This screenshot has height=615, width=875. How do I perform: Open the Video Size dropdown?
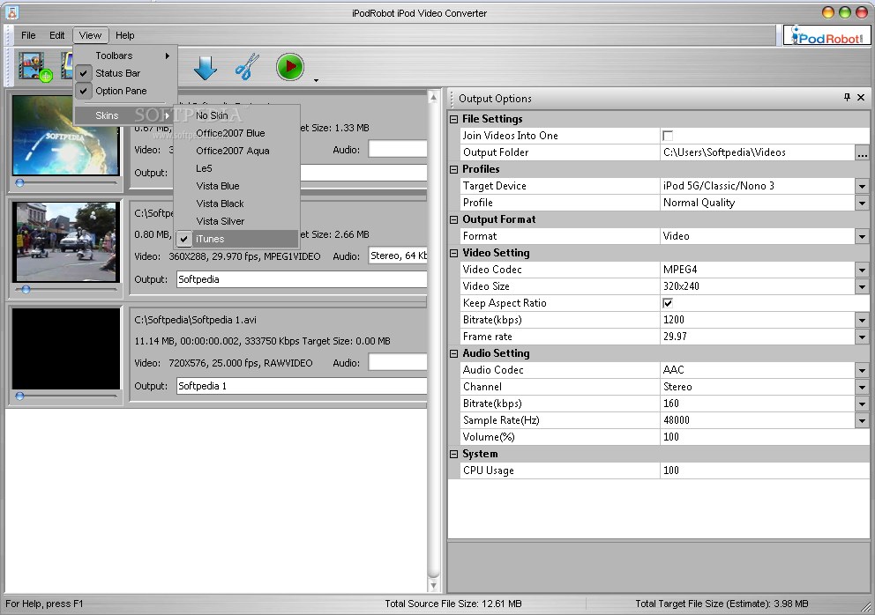coord(862,286)
